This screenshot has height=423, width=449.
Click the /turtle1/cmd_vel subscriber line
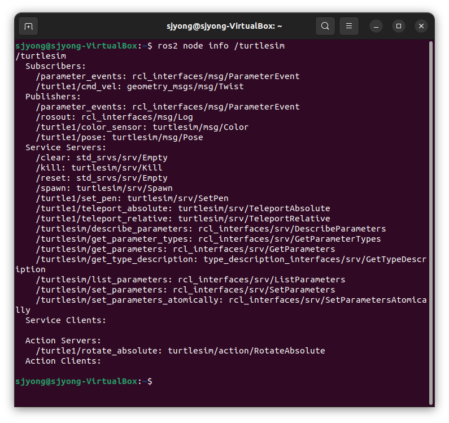click(x=140, y=86)
